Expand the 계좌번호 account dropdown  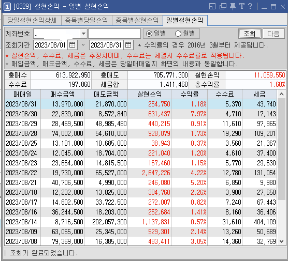coord(83,34)
